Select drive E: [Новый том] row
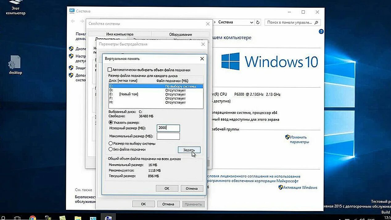The height and width of the screenshot is (220, 391). pyautogui.click(x=156, y=94)
